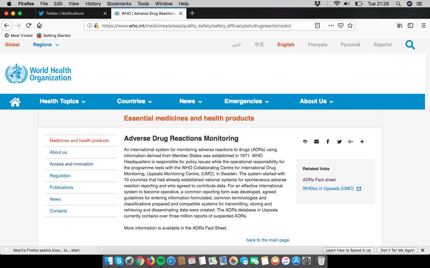Open Skype from the Dock
Image resolution: width=430 pixels, height=268 pixels.
pos(119,260)
